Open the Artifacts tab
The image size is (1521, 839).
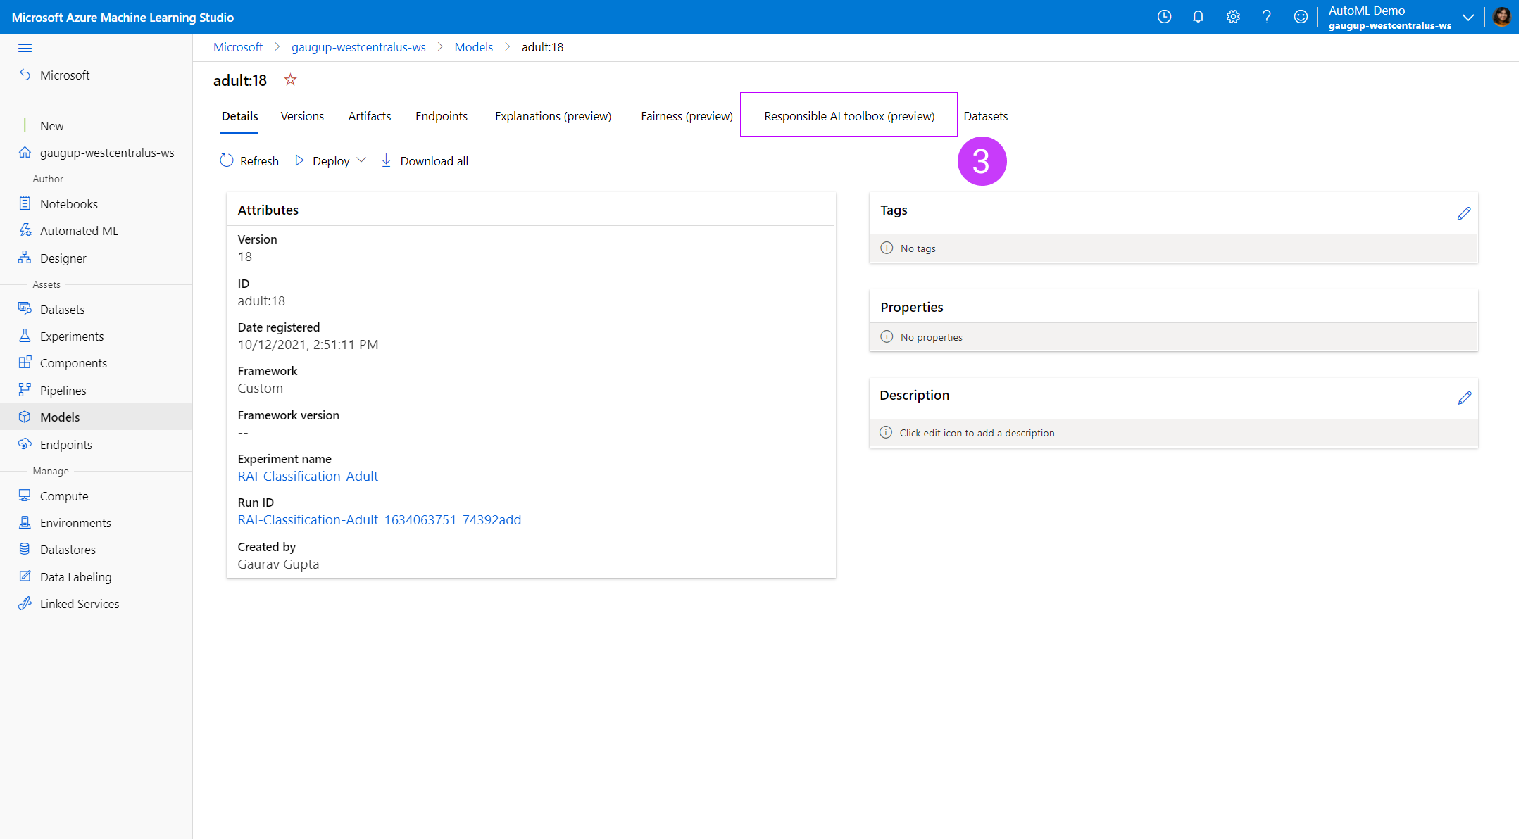[x=369, y=116]
